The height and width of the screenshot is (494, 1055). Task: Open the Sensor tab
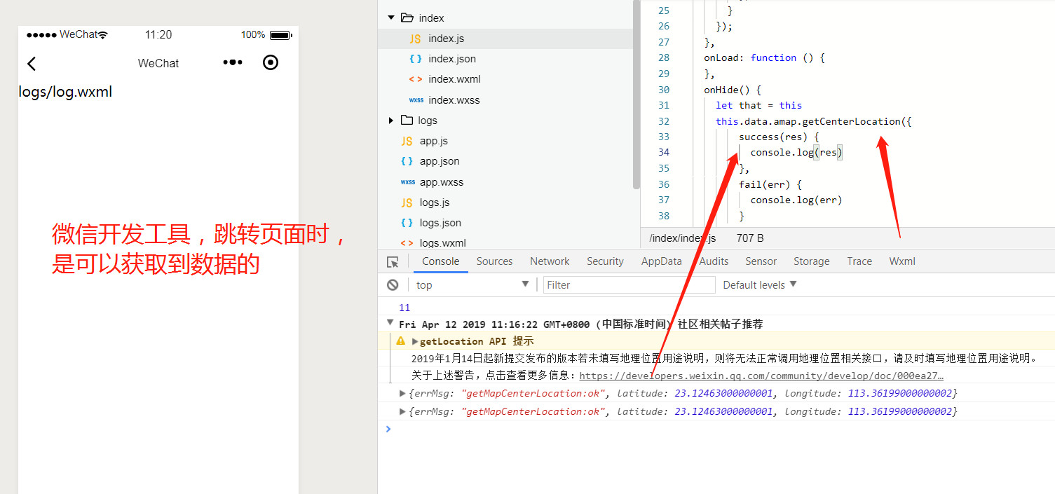[761, 261]
